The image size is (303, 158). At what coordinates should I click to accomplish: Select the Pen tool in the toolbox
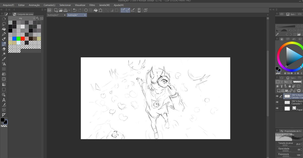pos(4,34)
